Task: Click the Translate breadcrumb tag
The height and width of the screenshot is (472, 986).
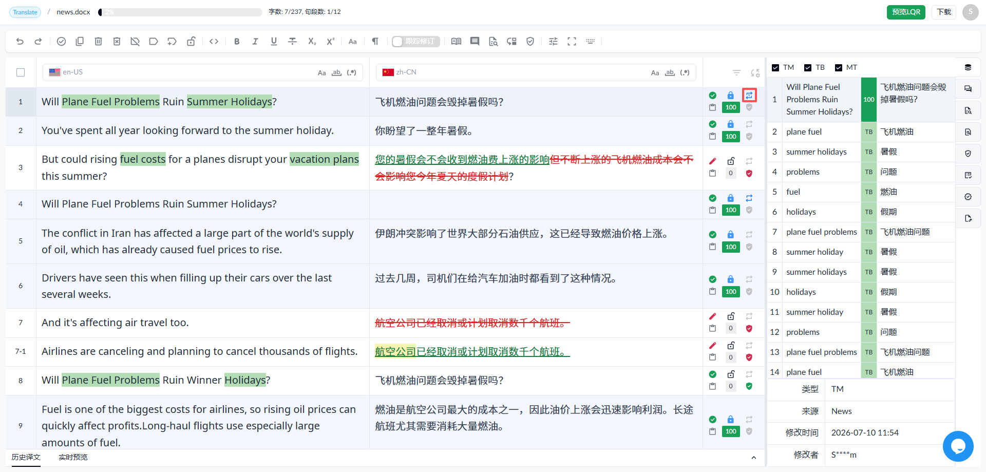Action: pos(25,12)
